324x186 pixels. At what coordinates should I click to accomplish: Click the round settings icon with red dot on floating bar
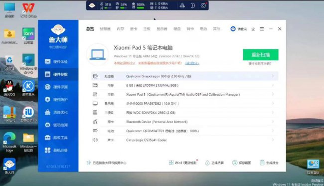pyautogui.click(x=203, y=5)
